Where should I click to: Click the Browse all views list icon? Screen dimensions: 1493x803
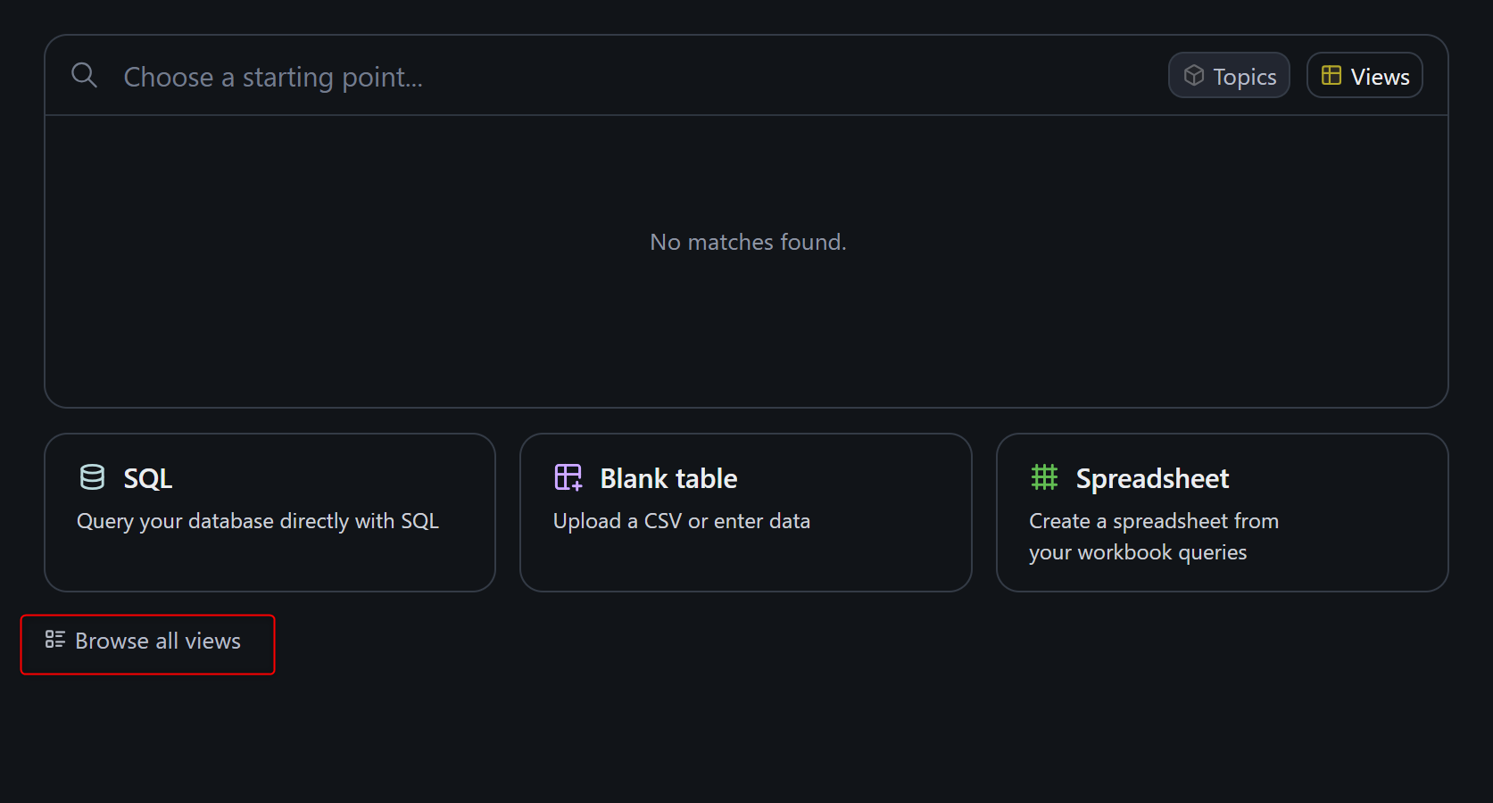(x=55, y=640)
